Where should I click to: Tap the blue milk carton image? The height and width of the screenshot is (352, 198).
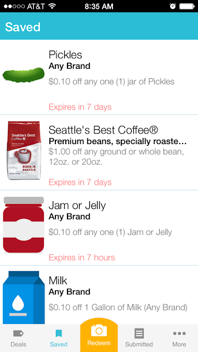[24, 298]
